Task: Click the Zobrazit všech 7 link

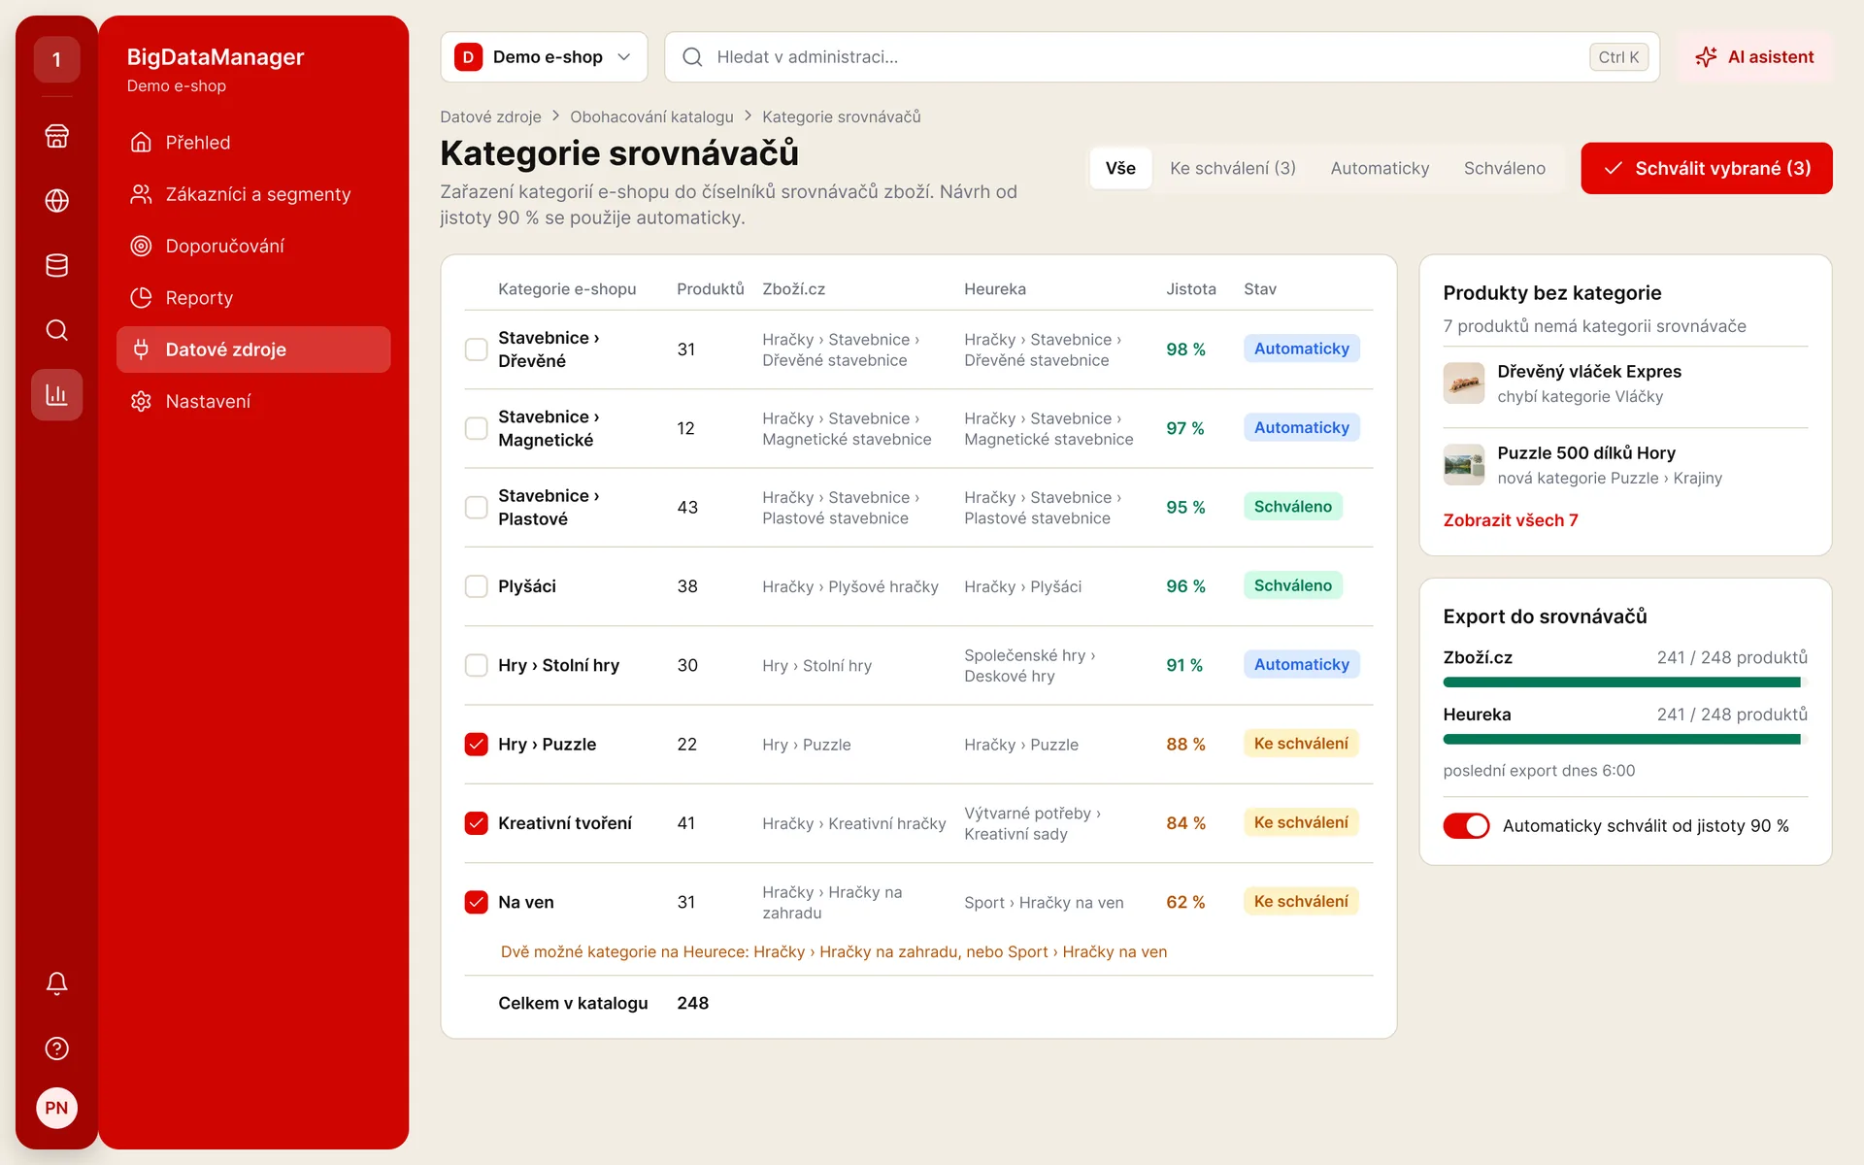Action: pos(1510,520)
